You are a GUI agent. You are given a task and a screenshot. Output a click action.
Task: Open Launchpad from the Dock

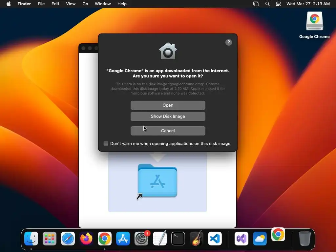point(50,239)
